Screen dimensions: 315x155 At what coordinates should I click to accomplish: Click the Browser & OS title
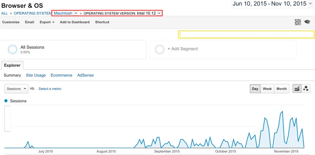[x=22, y=5]
